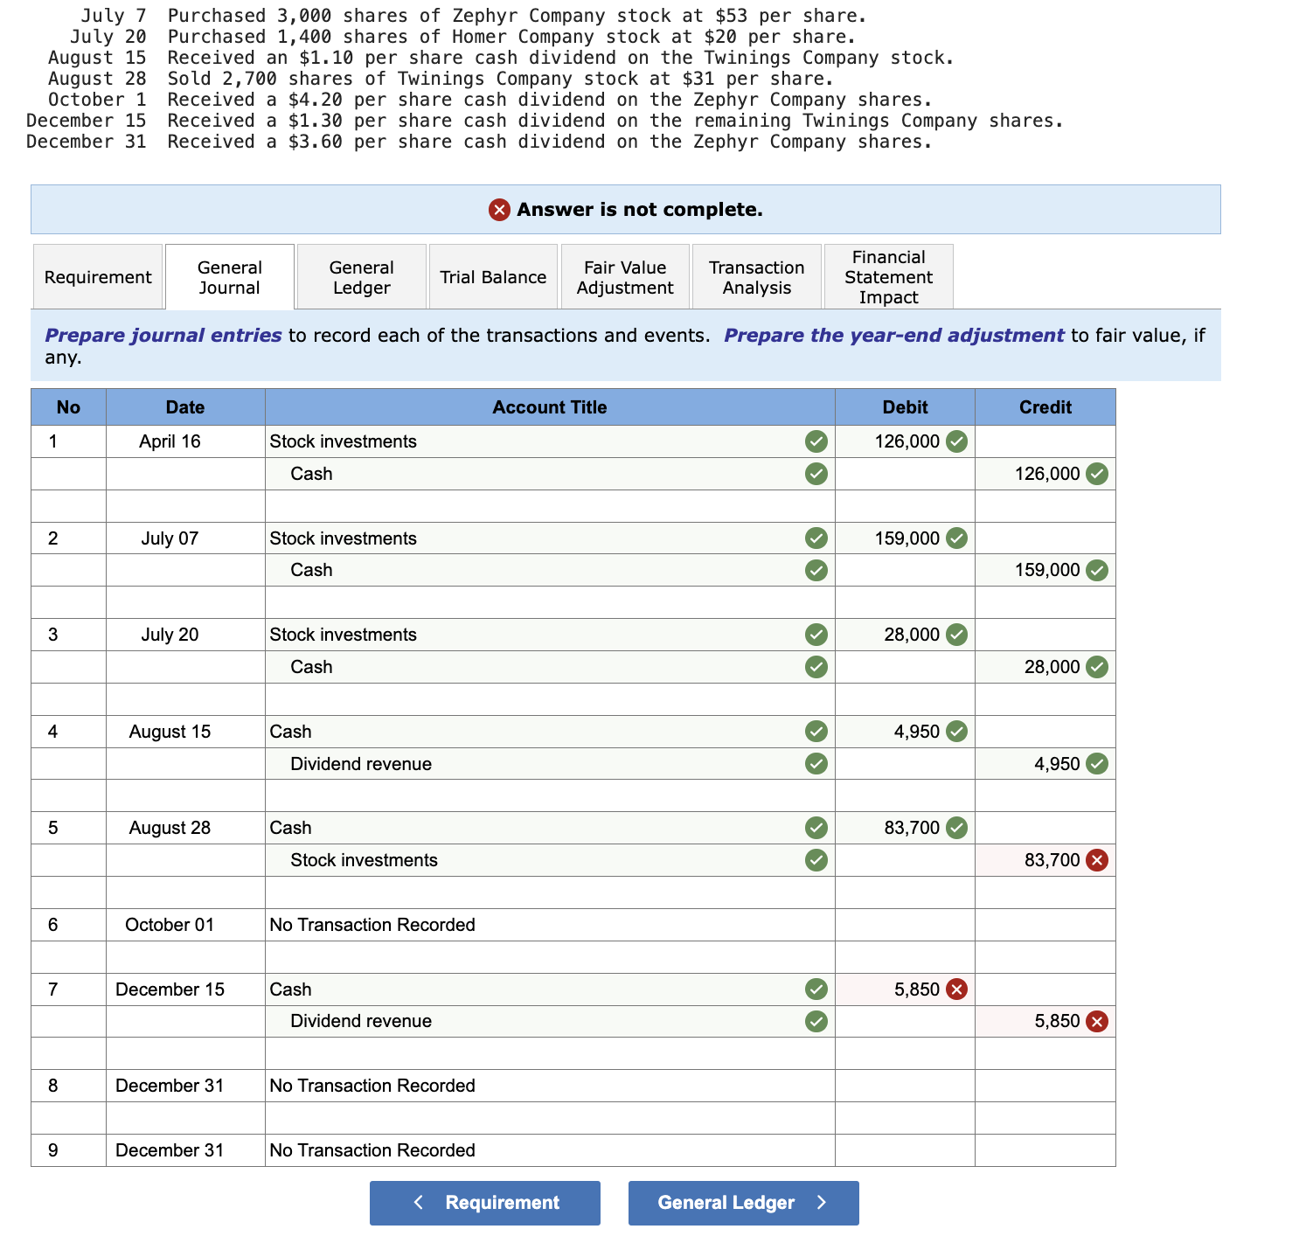Click check mark in July 20 Stock investments row
This screenshot has height=1236, width=1299.
[x=816, y=635]
